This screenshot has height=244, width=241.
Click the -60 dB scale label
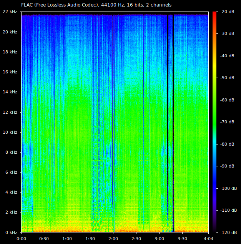[x=227, y=100]
